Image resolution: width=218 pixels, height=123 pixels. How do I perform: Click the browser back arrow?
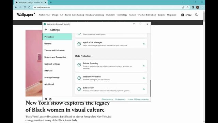coord(16,8)
